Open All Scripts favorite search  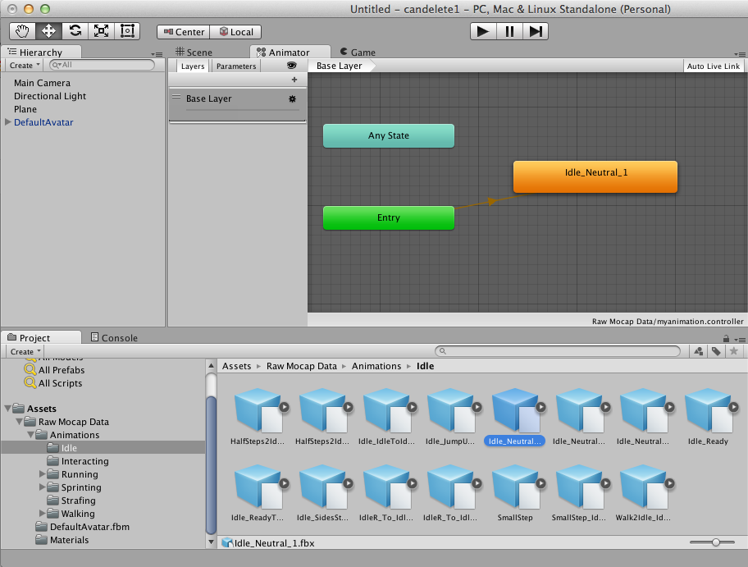[53, 382]
